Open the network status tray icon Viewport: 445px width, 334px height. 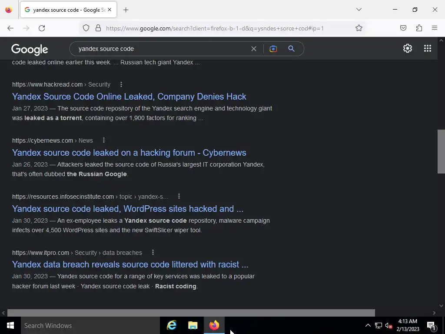[379, 325]
